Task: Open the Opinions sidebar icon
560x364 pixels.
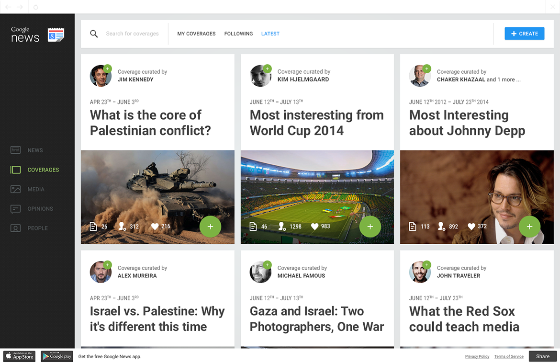Action: 16,209
